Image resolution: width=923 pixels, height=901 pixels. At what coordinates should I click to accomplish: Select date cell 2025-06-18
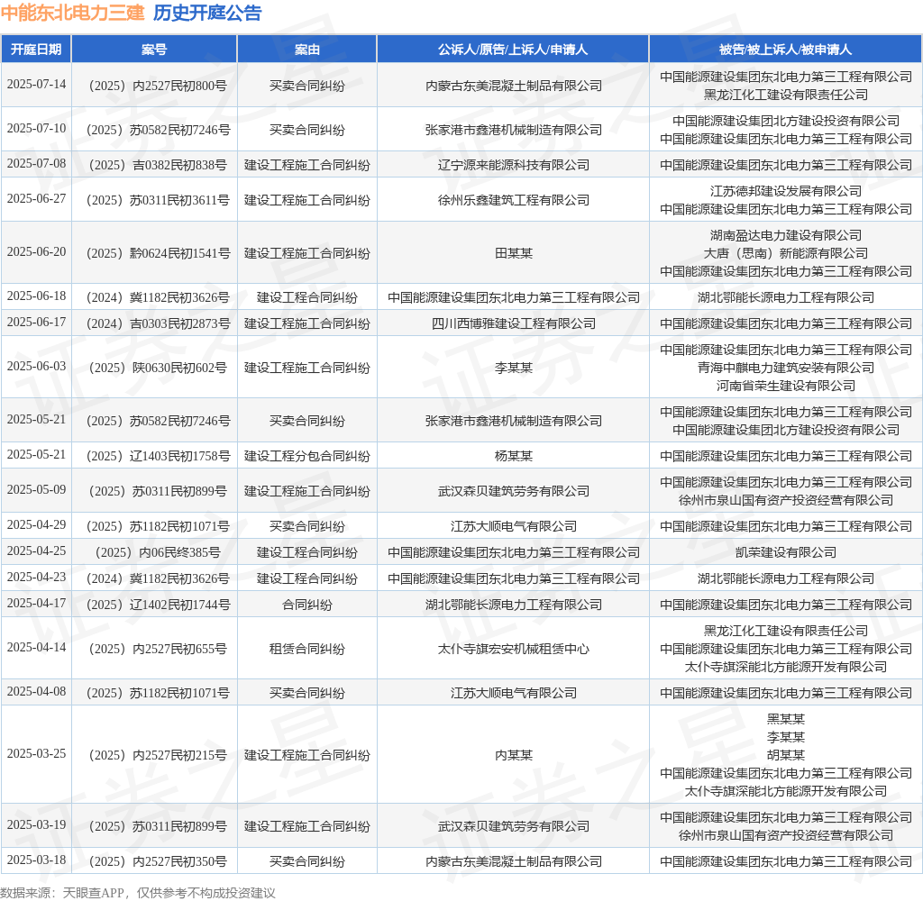(x=36, y=296)
